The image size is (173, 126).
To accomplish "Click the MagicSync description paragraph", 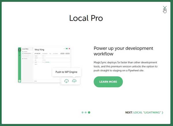I will (x=125, y=66).
